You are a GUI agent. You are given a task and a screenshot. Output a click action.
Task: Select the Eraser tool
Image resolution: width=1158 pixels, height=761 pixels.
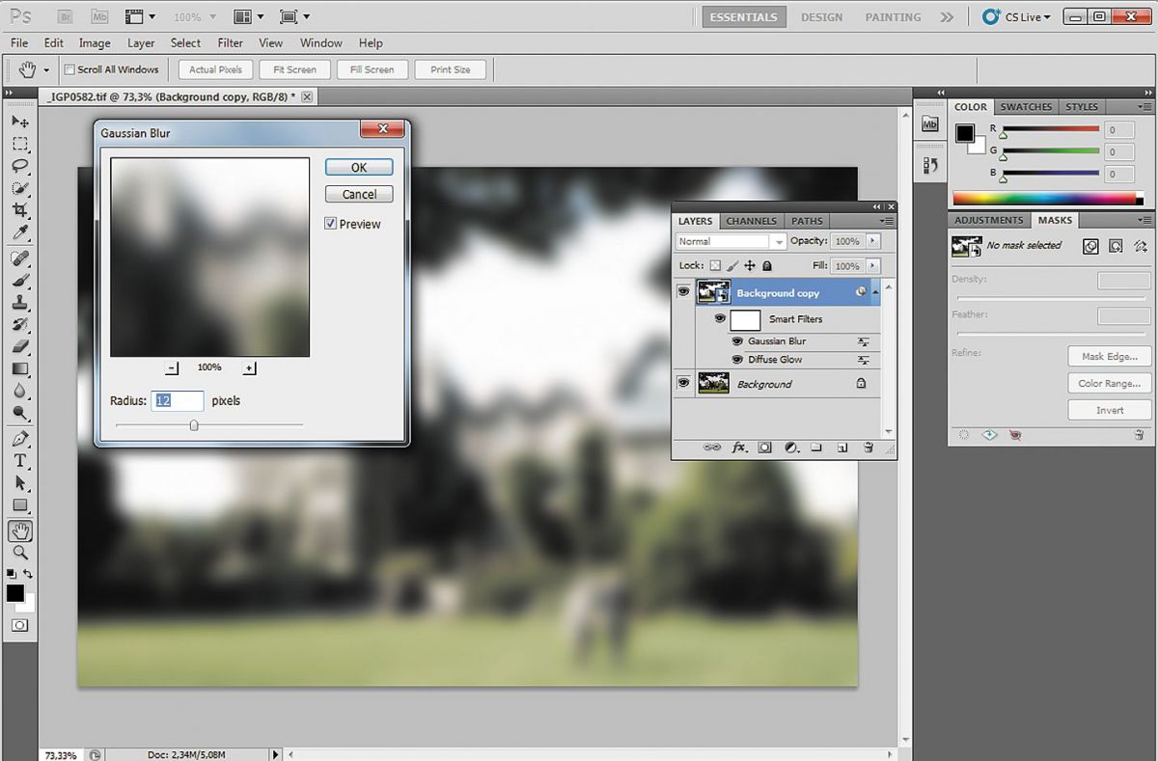19,347
